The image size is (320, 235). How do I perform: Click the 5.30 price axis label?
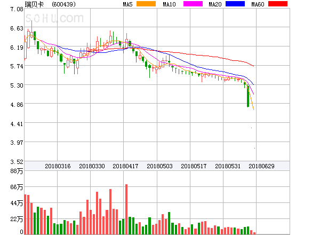[17, 85]
